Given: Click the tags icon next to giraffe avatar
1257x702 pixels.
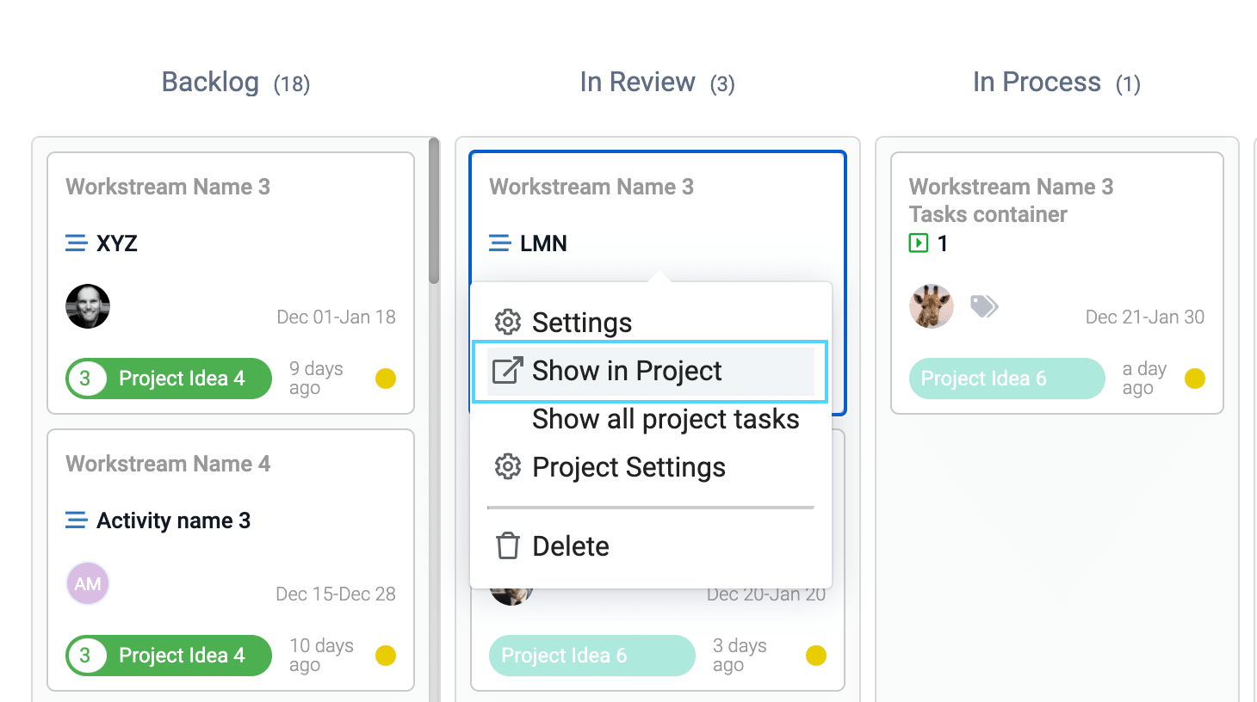Looking at the screenshot, I should coord(984,306).
